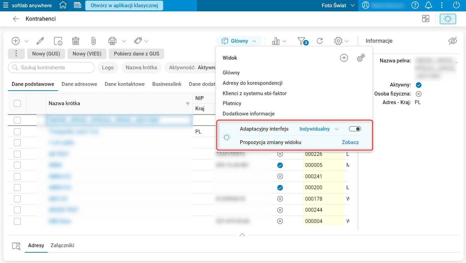Switch to the Dane kontaktowe tab
466x263 pixels.
(x=125, y=84)
